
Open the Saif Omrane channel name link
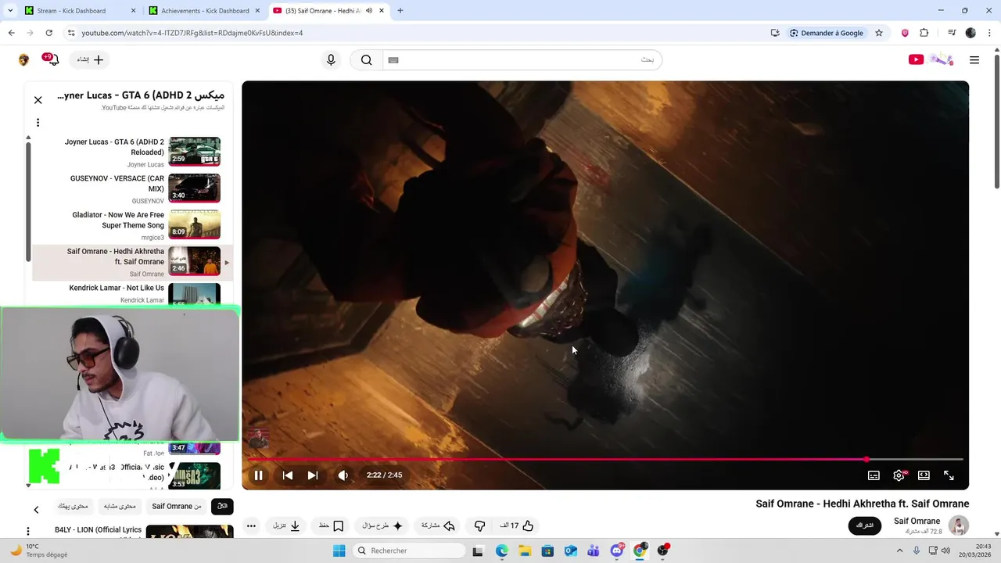917,521
